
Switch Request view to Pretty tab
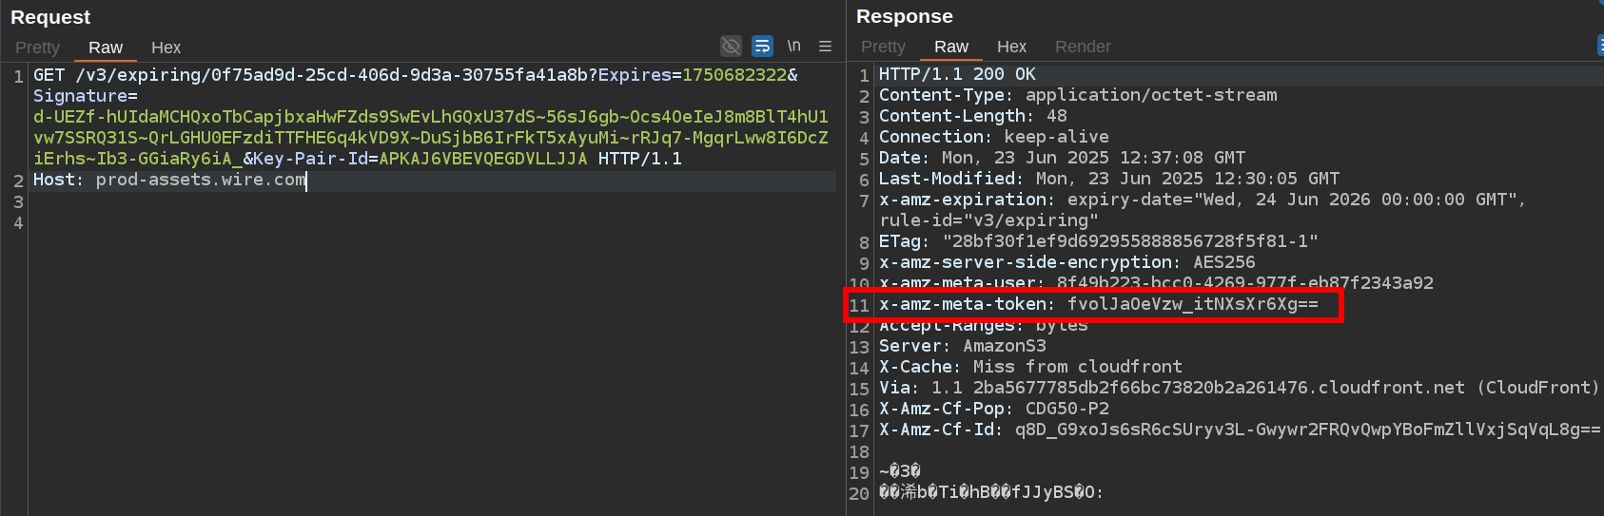(37, 48)
